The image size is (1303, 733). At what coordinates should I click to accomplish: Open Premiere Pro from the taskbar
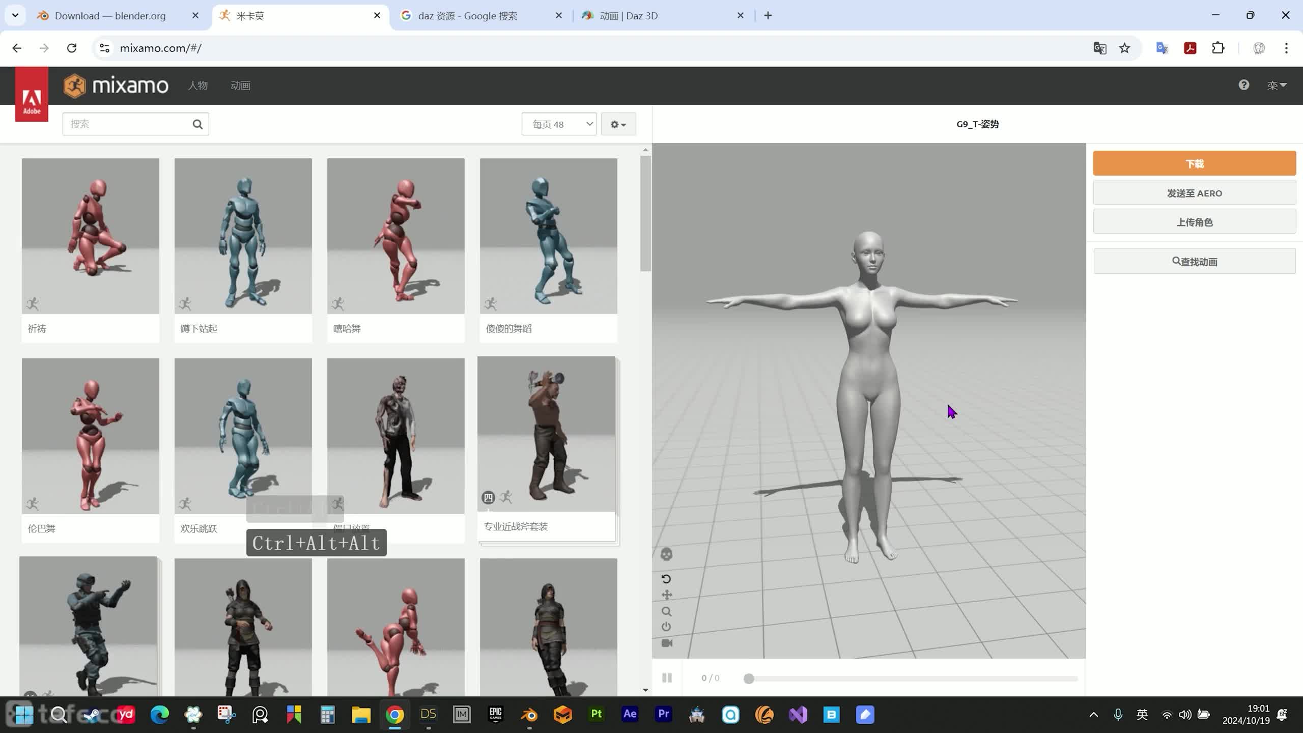663,715
